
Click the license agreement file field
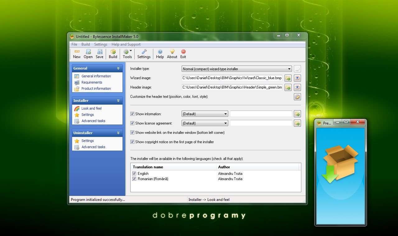click(x=261, y=123)
